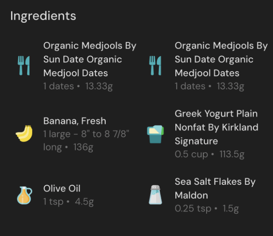Viewport: 273px width, 236px height.
Task: Open the Olive Oil ingredient
Action: [x=62, y=188]
